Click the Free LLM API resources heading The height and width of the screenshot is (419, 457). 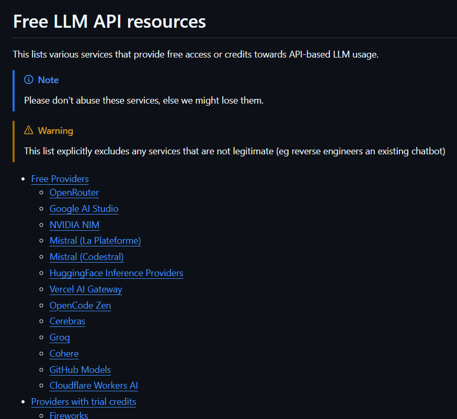109,21
